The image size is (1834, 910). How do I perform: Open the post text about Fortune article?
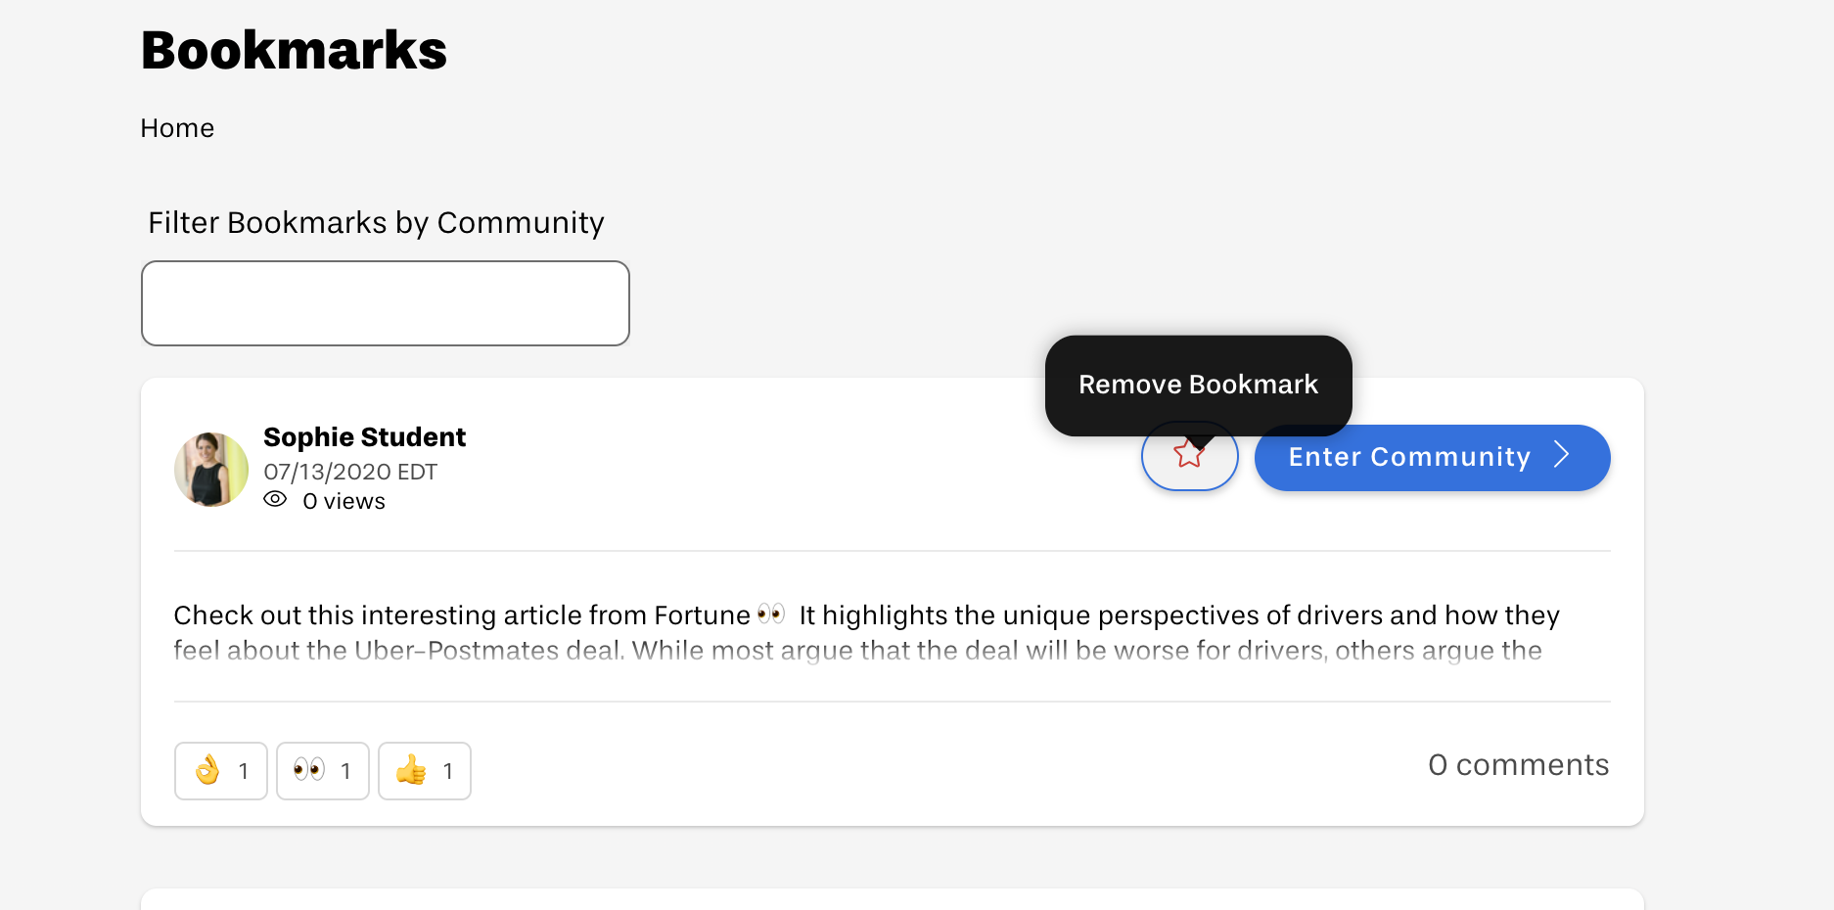point(866,632)
